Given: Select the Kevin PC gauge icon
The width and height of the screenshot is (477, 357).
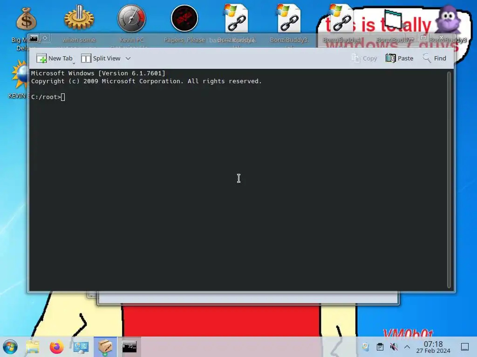Looking at the screenshot, I should [131, 19].
